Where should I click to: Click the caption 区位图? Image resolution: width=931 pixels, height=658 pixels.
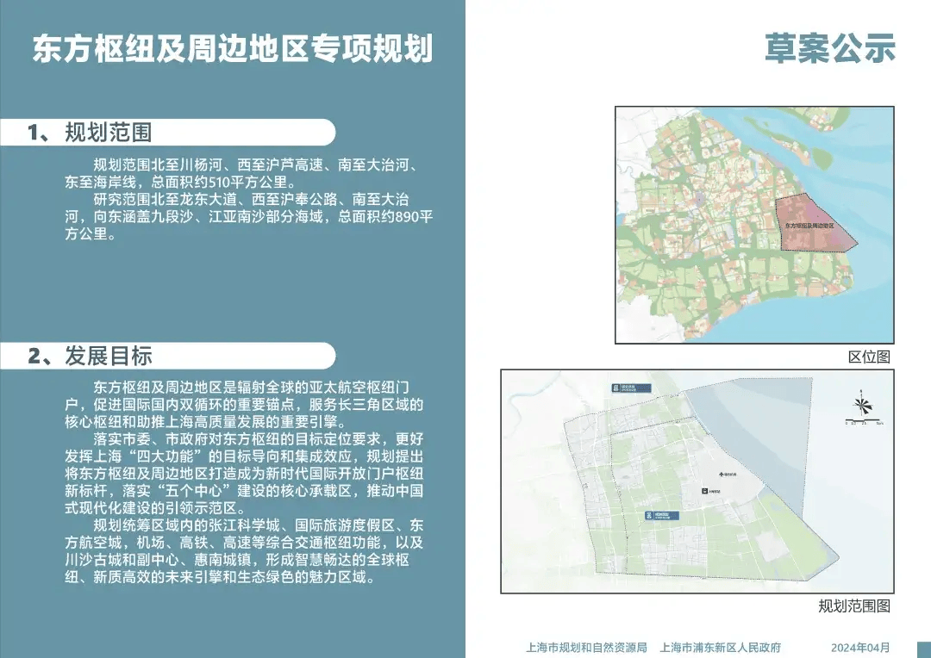coord(869,357)
